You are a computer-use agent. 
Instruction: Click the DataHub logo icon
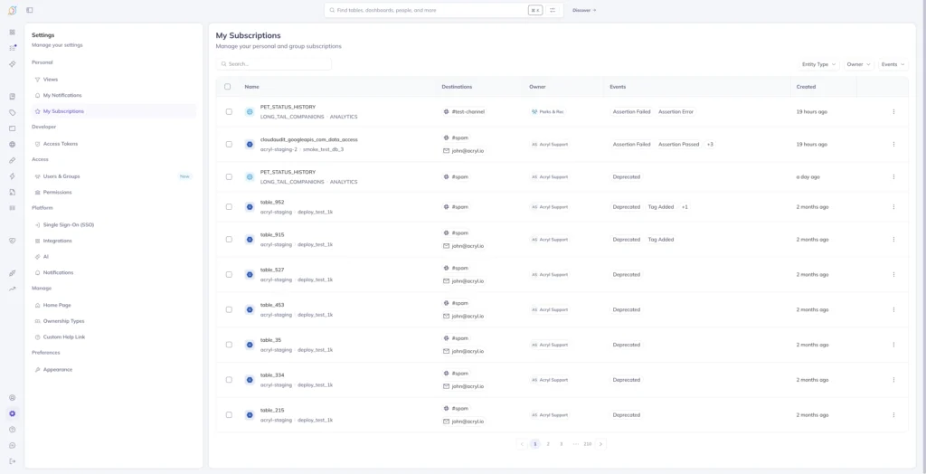[x=12, y=10]
